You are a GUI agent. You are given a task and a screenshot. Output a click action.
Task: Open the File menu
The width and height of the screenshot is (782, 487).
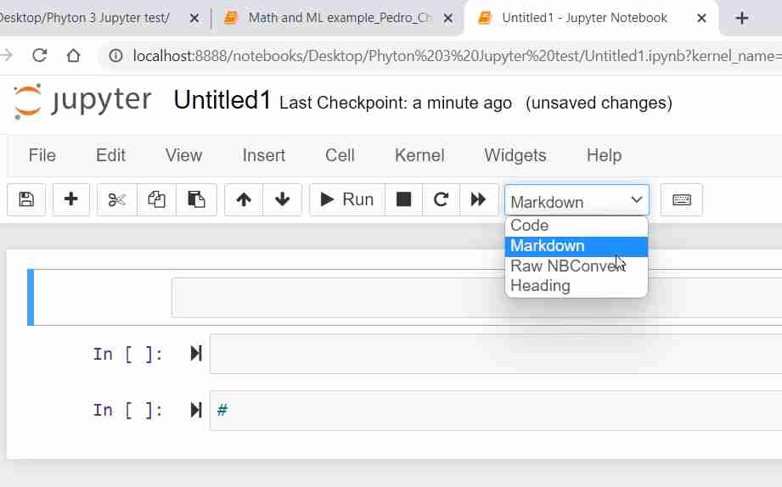coord(42,155)
